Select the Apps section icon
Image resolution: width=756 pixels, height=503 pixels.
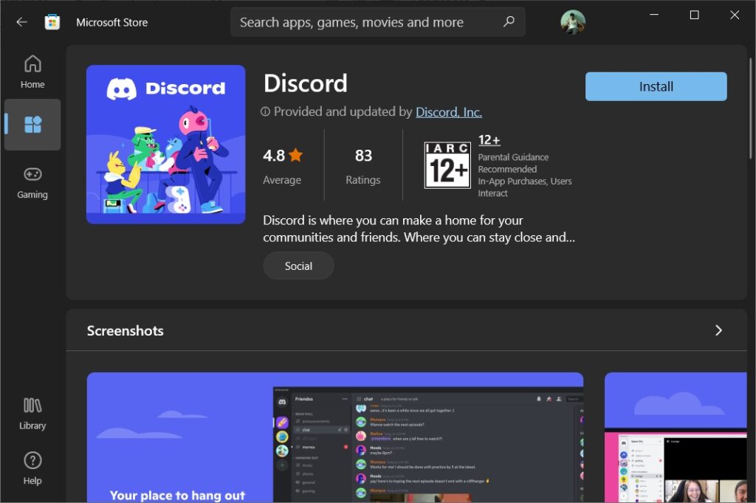(x=32, y=125)
